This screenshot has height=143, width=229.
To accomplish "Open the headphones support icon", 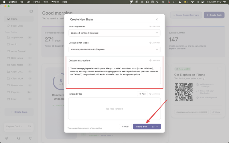I will [19, 138].
